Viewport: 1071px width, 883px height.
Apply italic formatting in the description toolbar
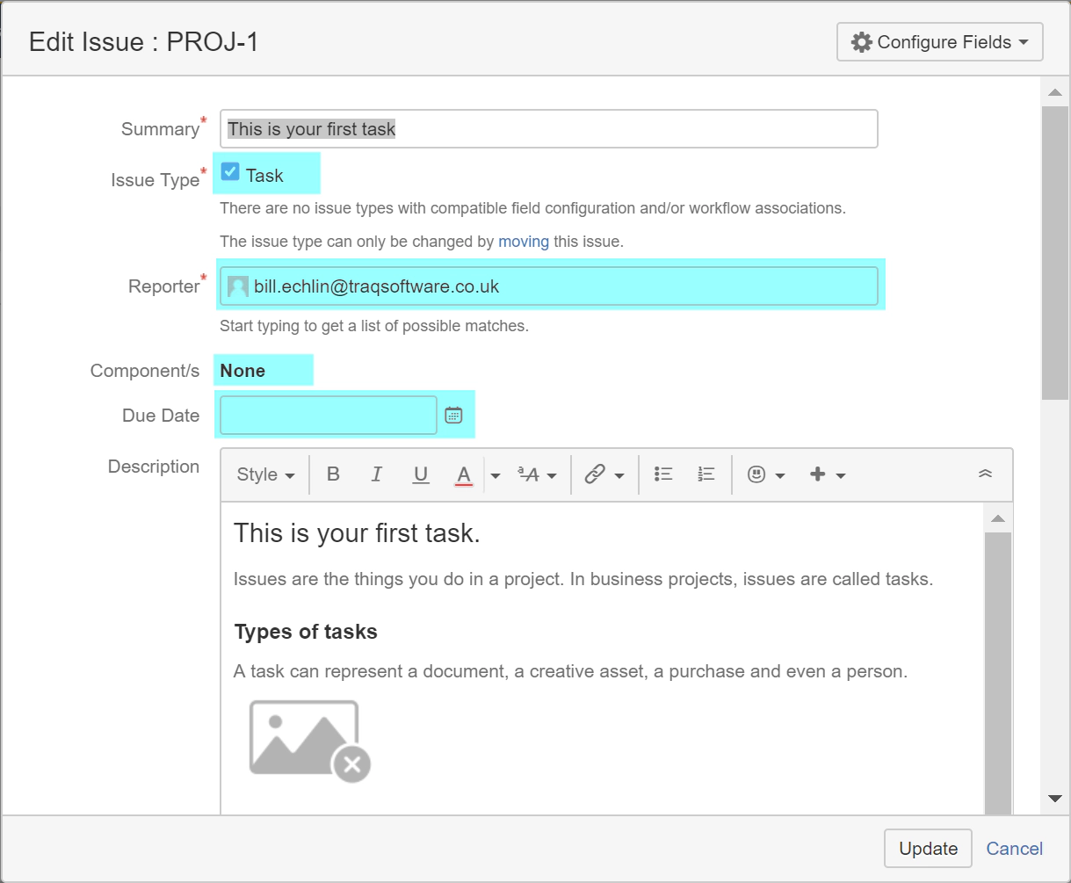376,474
